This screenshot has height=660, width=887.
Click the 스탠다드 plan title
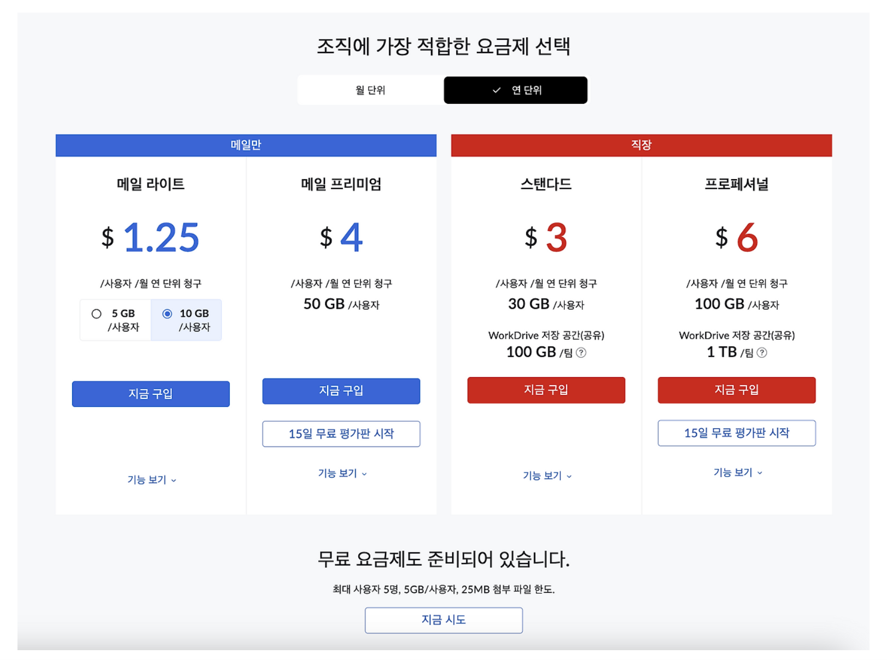pyautogui.click(x=546, y=184)
